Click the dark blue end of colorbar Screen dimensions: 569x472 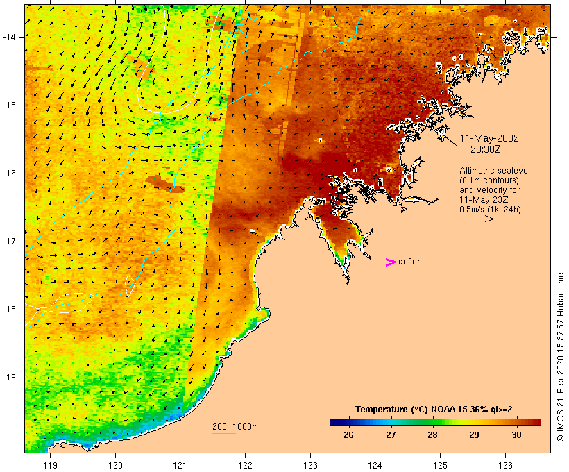pos(336,422)
